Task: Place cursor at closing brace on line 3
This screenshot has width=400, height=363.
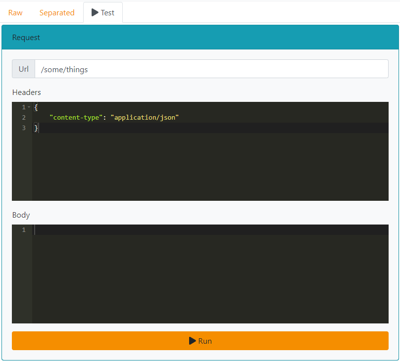Action: click(x=36, y=128)
